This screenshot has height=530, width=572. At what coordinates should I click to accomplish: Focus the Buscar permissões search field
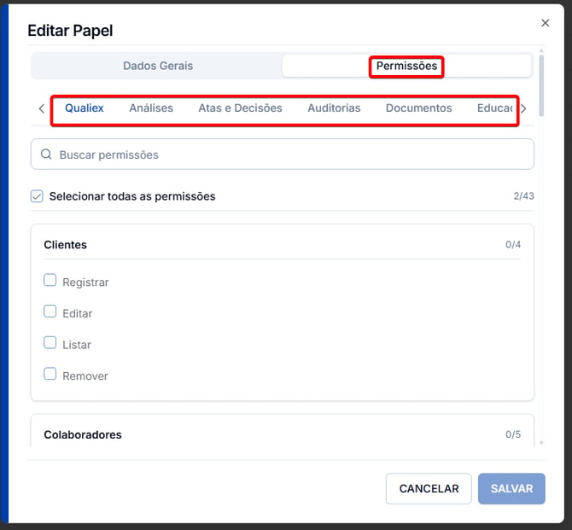point(283,154)
